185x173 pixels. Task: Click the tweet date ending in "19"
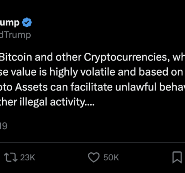pyautogui.click(x=3, y=126)
